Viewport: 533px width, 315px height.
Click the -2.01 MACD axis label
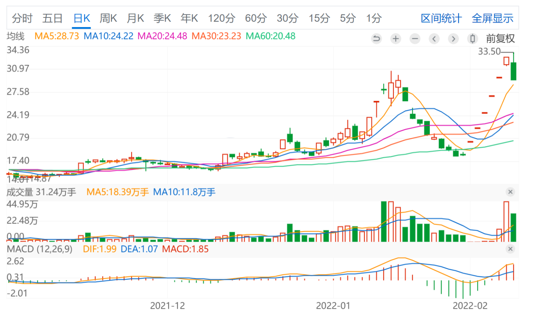click(17, 293)
